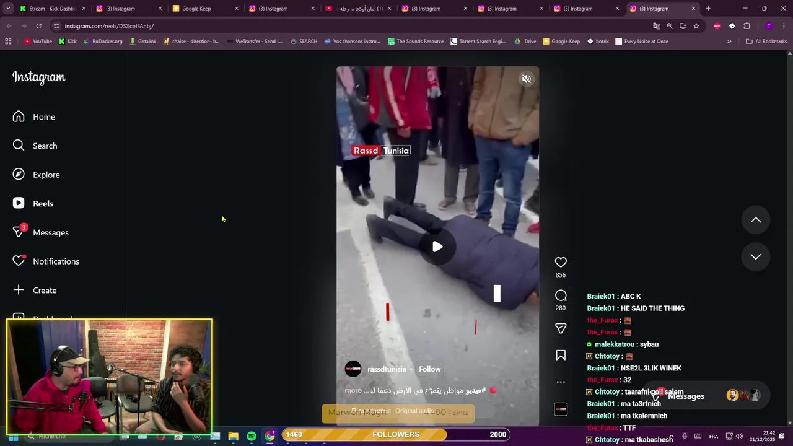
Task: Open the extensions puzzle icon
Action: 747,26
